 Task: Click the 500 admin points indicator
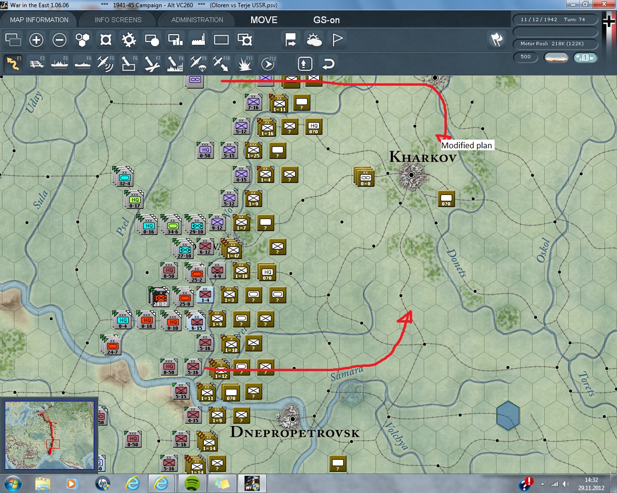pyautogui.click(x=526, y=57)
